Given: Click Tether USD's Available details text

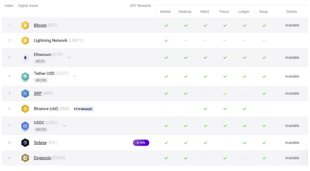Looking at the screenshot, I should (x=292, y=76).
